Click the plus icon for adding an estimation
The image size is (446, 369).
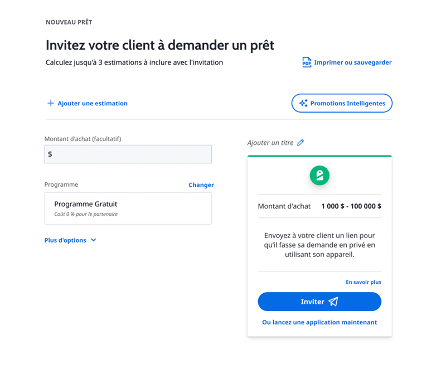pos(51,103)
